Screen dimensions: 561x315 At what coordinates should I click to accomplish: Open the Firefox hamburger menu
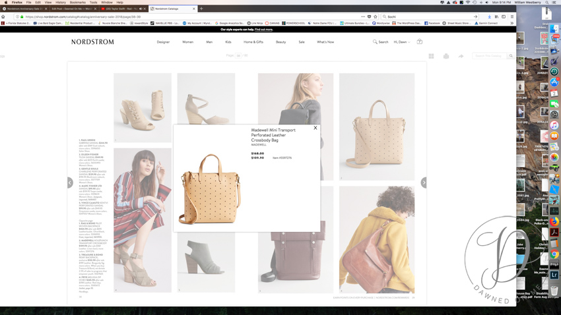pos(512,16)
